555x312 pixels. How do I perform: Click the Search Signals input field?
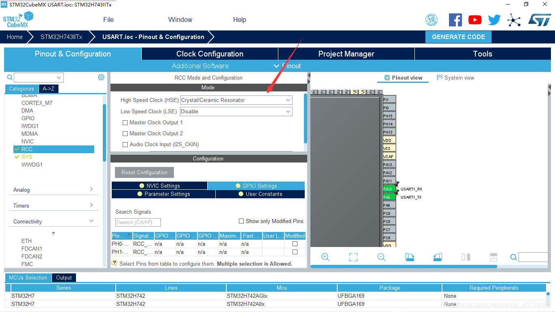tap(138, 222)
